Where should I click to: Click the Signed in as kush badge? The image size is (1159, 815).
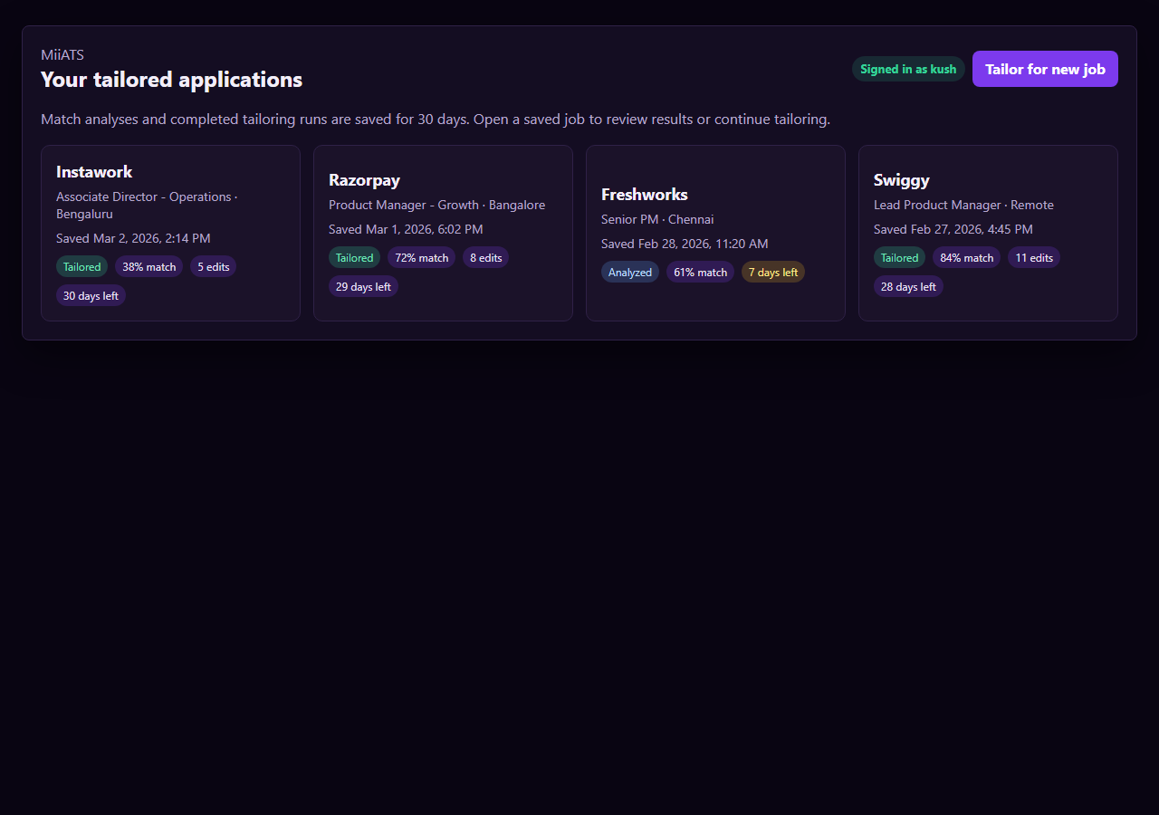(908, 69)
